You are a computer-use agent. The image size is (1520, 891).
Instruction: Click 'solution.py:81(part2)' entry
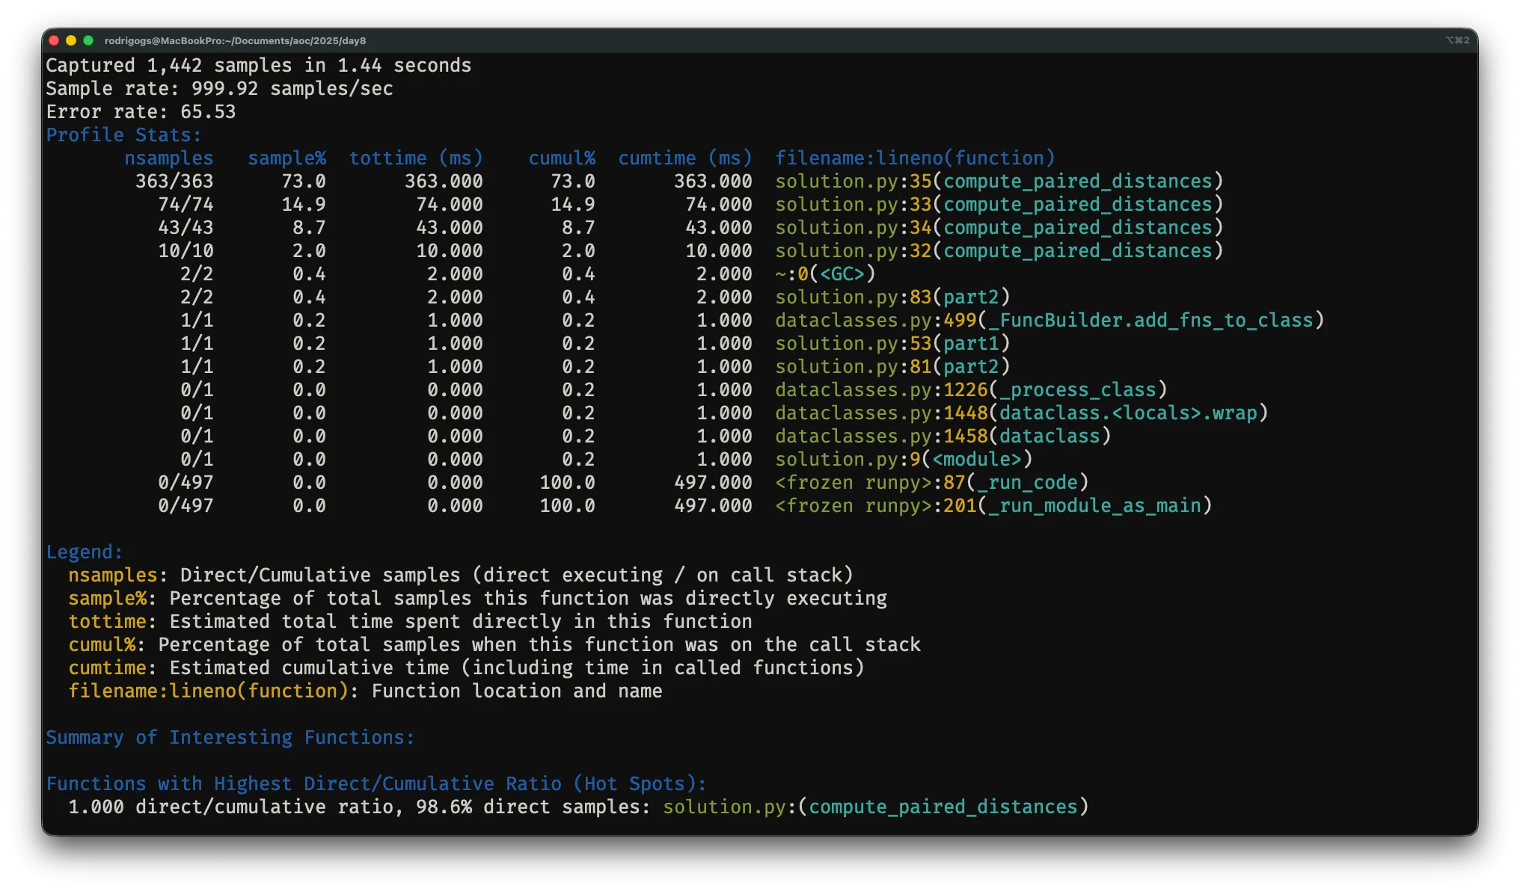click(x=892, y=367)
